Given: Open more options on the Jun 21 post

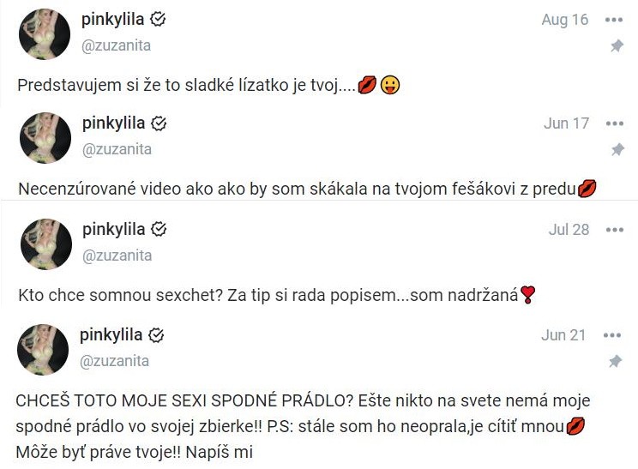Looking at the screenshot, I should coord(612,335).
